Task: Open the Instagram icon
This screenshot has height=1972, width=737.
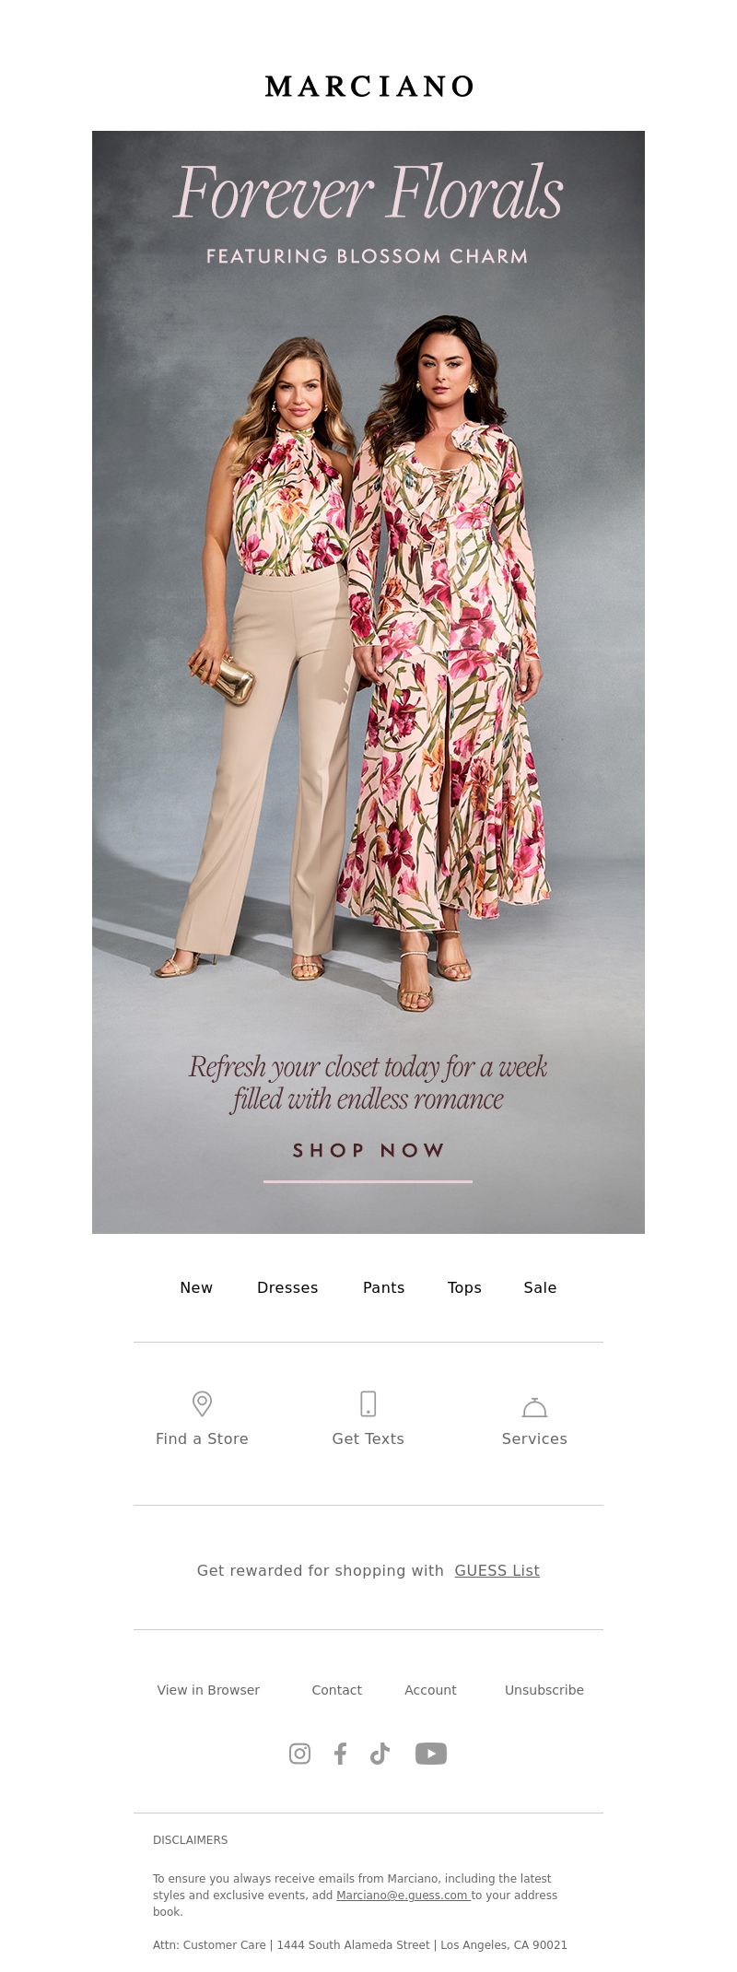Action: click(x=299, y=1754)
